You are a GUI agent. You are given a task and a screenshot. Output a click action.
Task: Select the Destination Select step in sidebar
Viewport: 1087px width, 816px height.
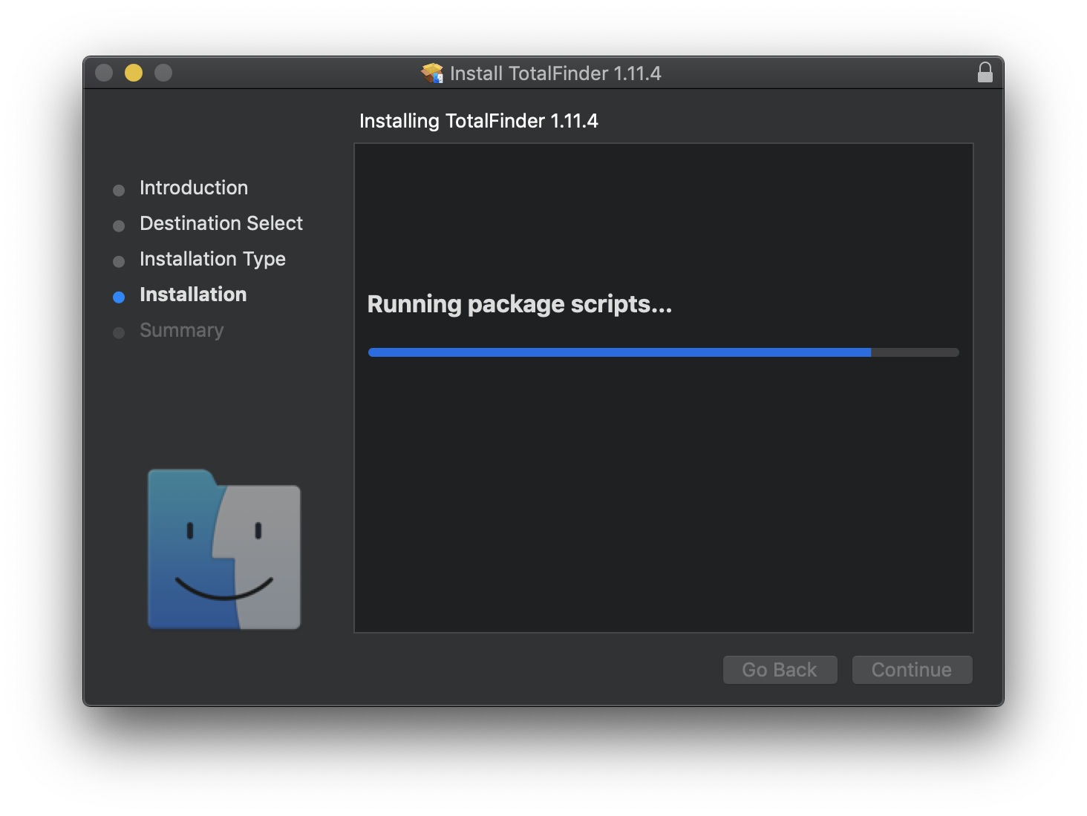point(221,223)
